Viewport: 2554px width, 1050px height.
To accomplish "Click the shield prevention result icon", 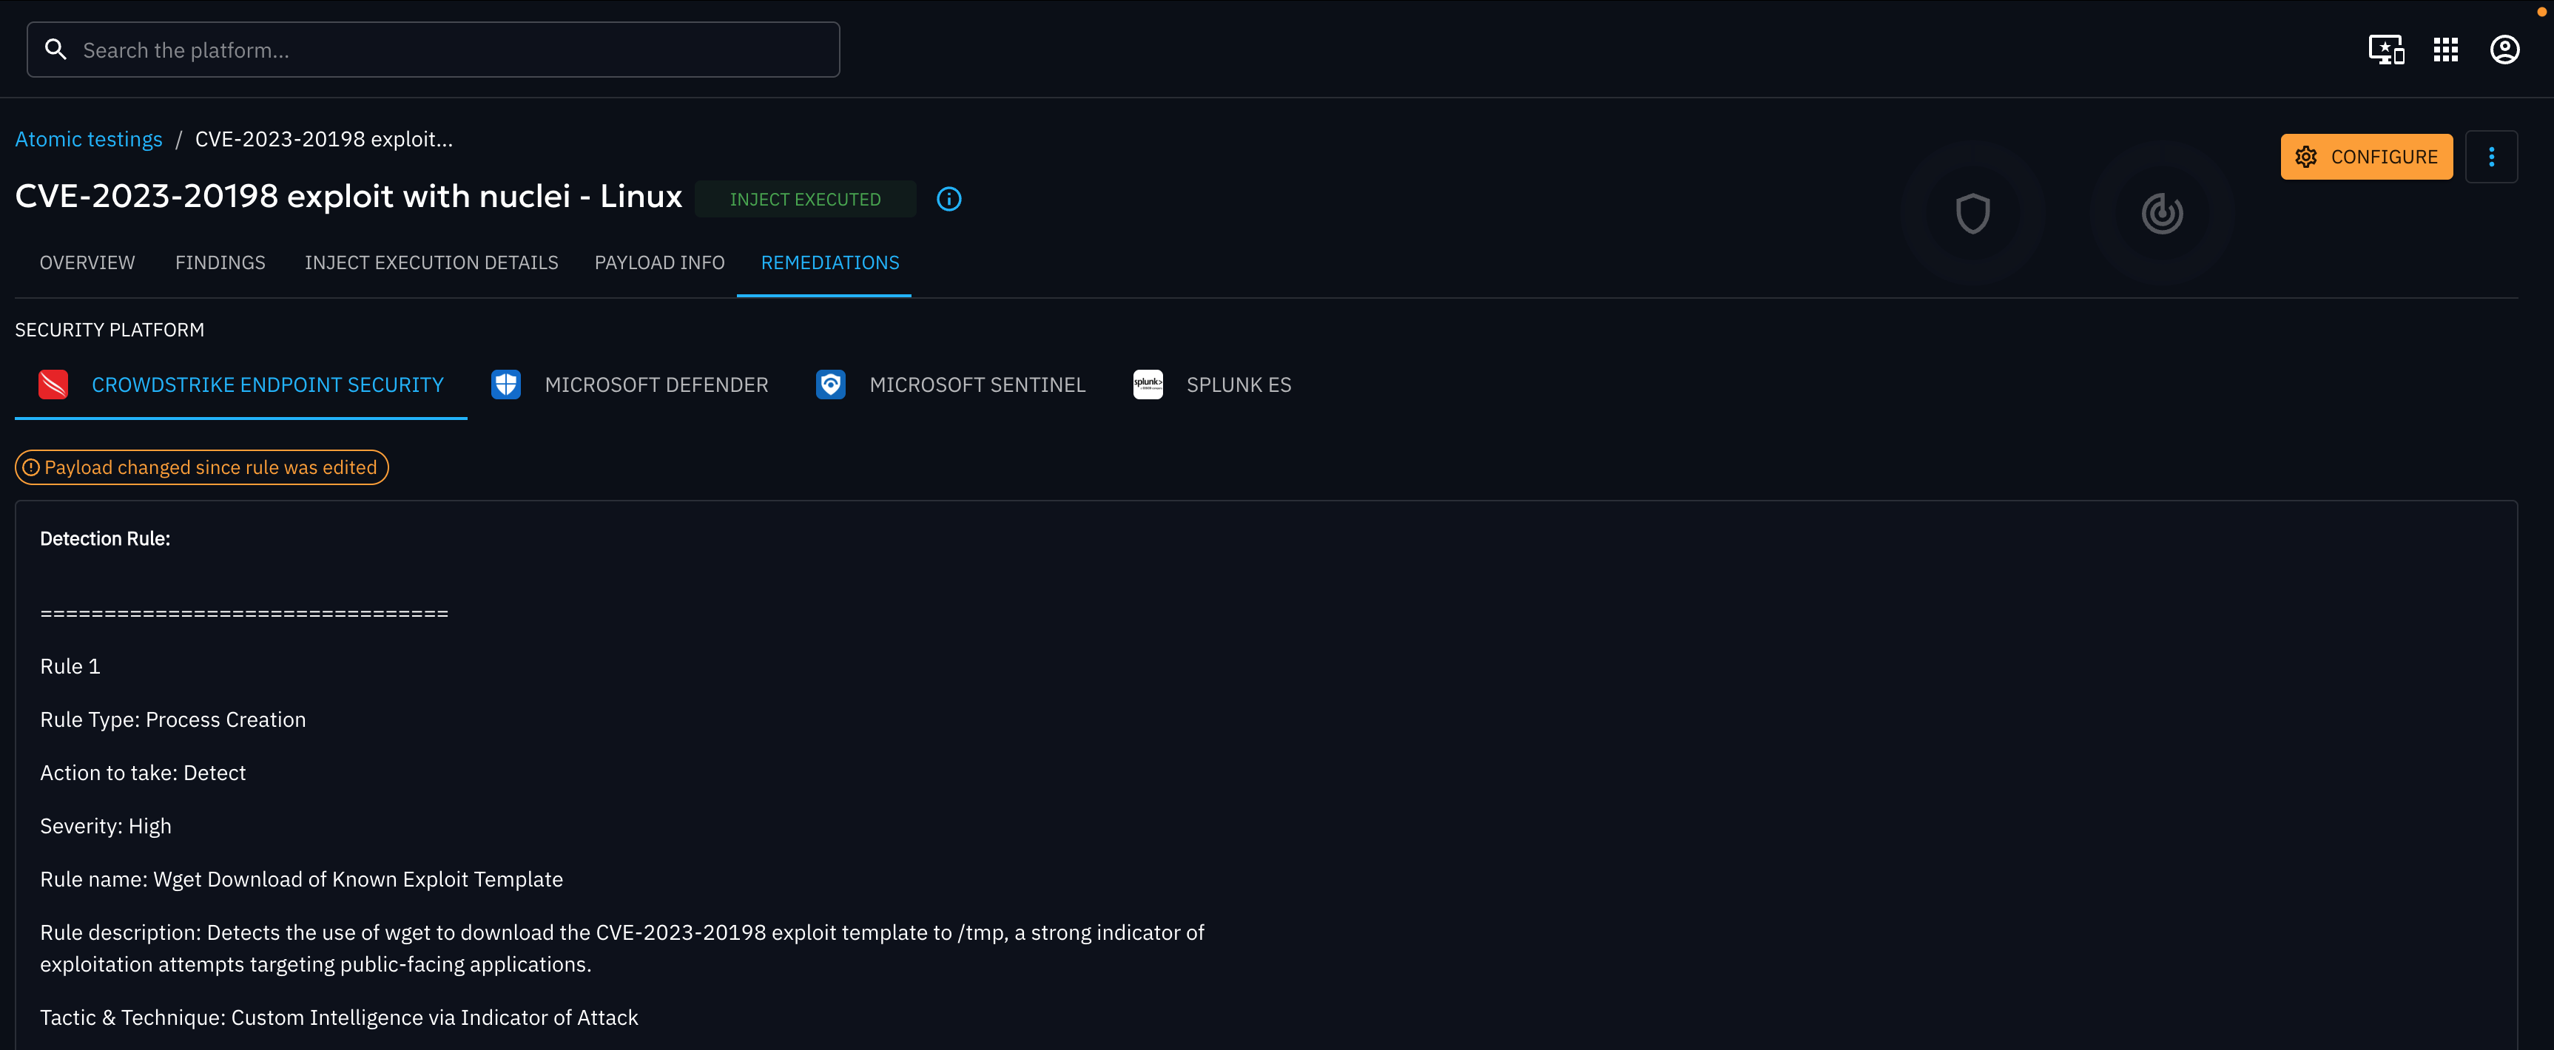I will click(x=1972, y=213).
